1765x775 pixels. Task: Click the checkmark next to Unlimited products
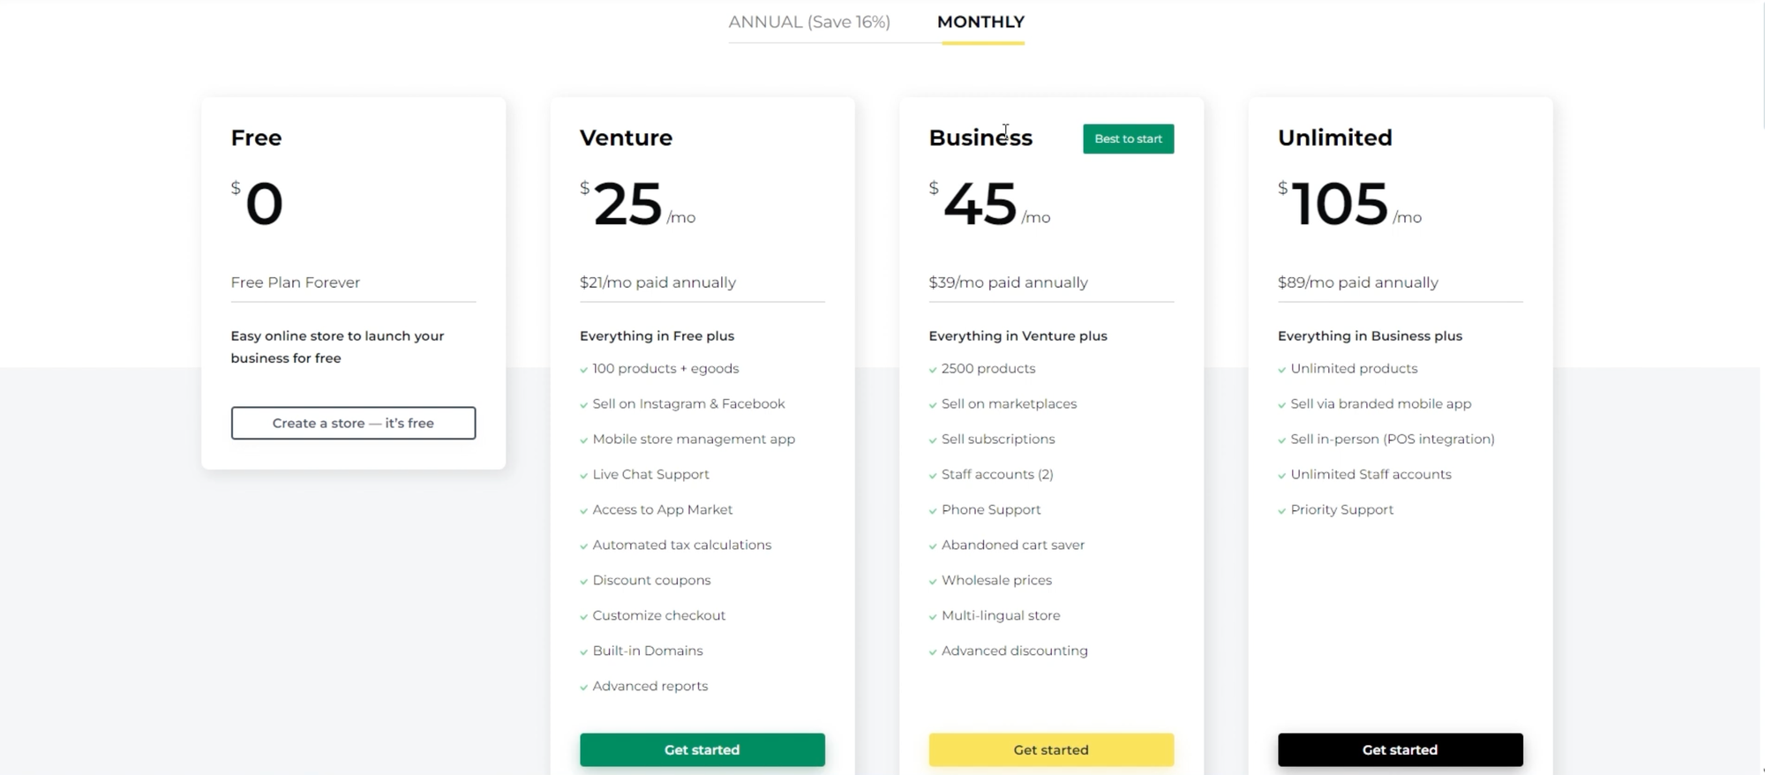click(x=1281, y=369)
